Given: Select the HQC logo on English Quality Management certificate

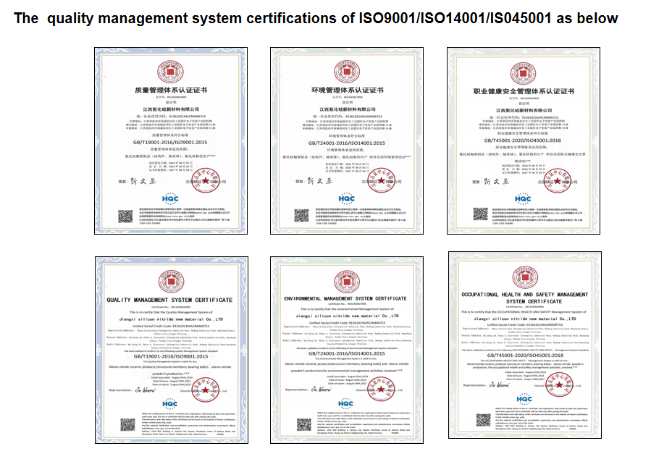Looking at the screenshot, I should (x=169, y=403).
